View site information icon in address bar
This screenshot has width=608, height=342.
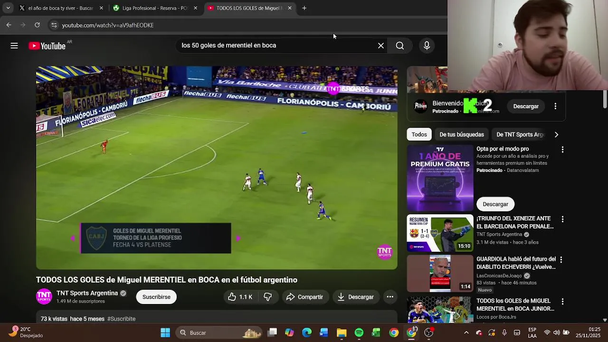click(54, 25)
